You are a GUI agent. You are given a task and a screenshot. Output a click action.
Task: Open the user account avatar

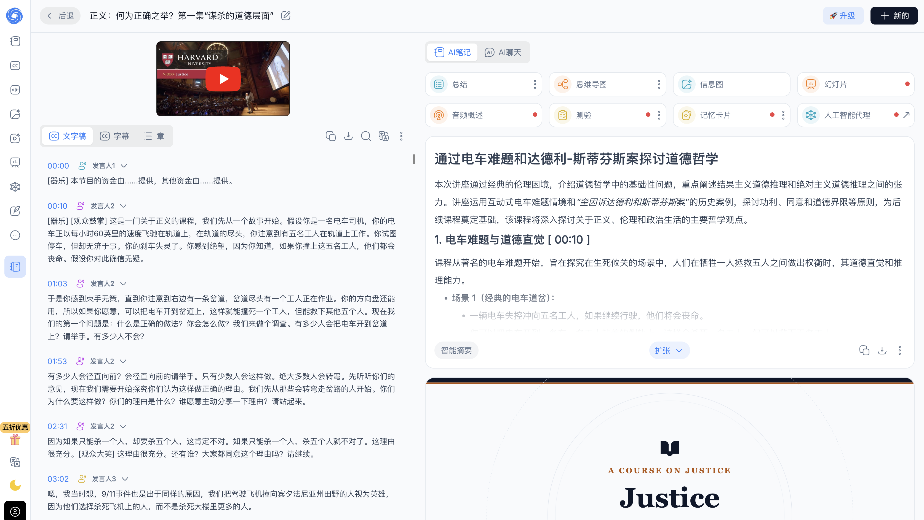click(x=15, y=511)
